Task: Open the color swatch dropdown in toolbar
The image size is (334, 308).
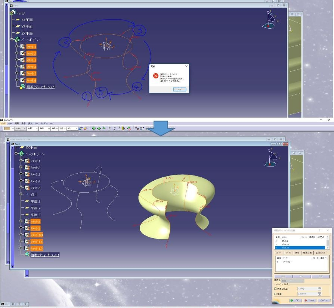Action: pyautogui.click(x=13, y=128)
